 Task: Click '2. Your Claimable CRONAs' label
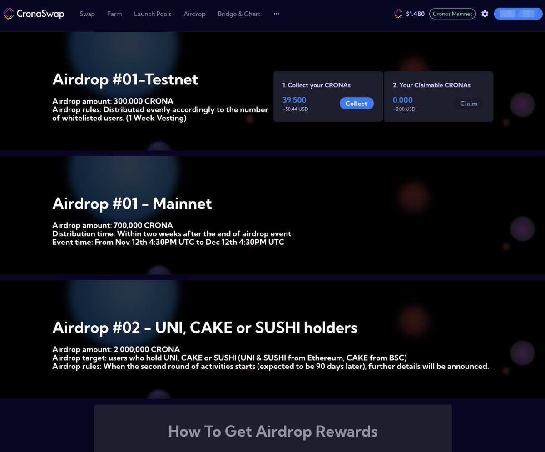tap(431, 85)
